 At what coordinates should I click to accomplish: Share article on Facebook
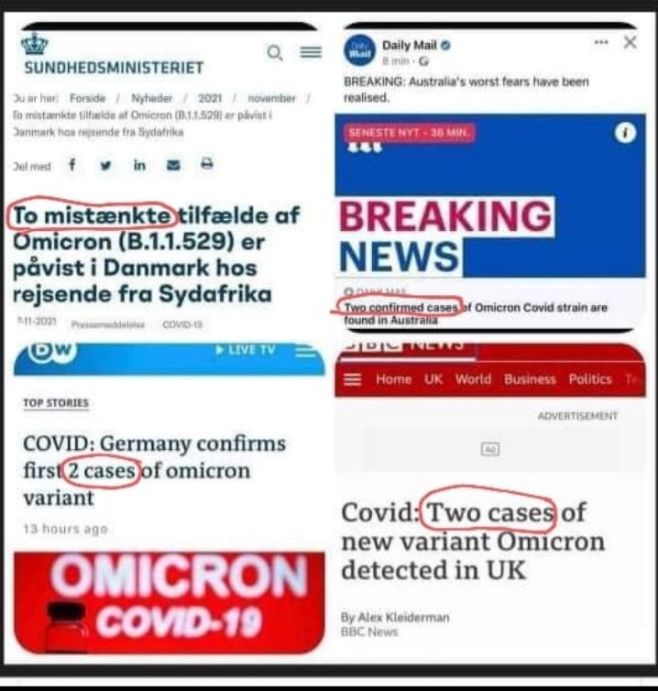[72, 165]
